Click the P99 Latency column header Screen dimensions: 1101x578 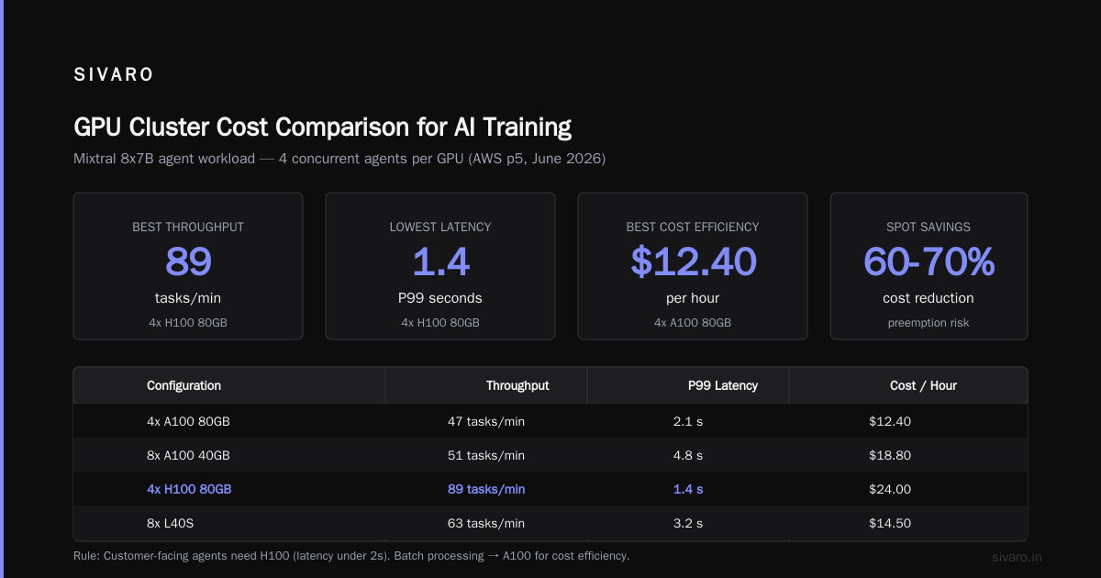(723, 385)
